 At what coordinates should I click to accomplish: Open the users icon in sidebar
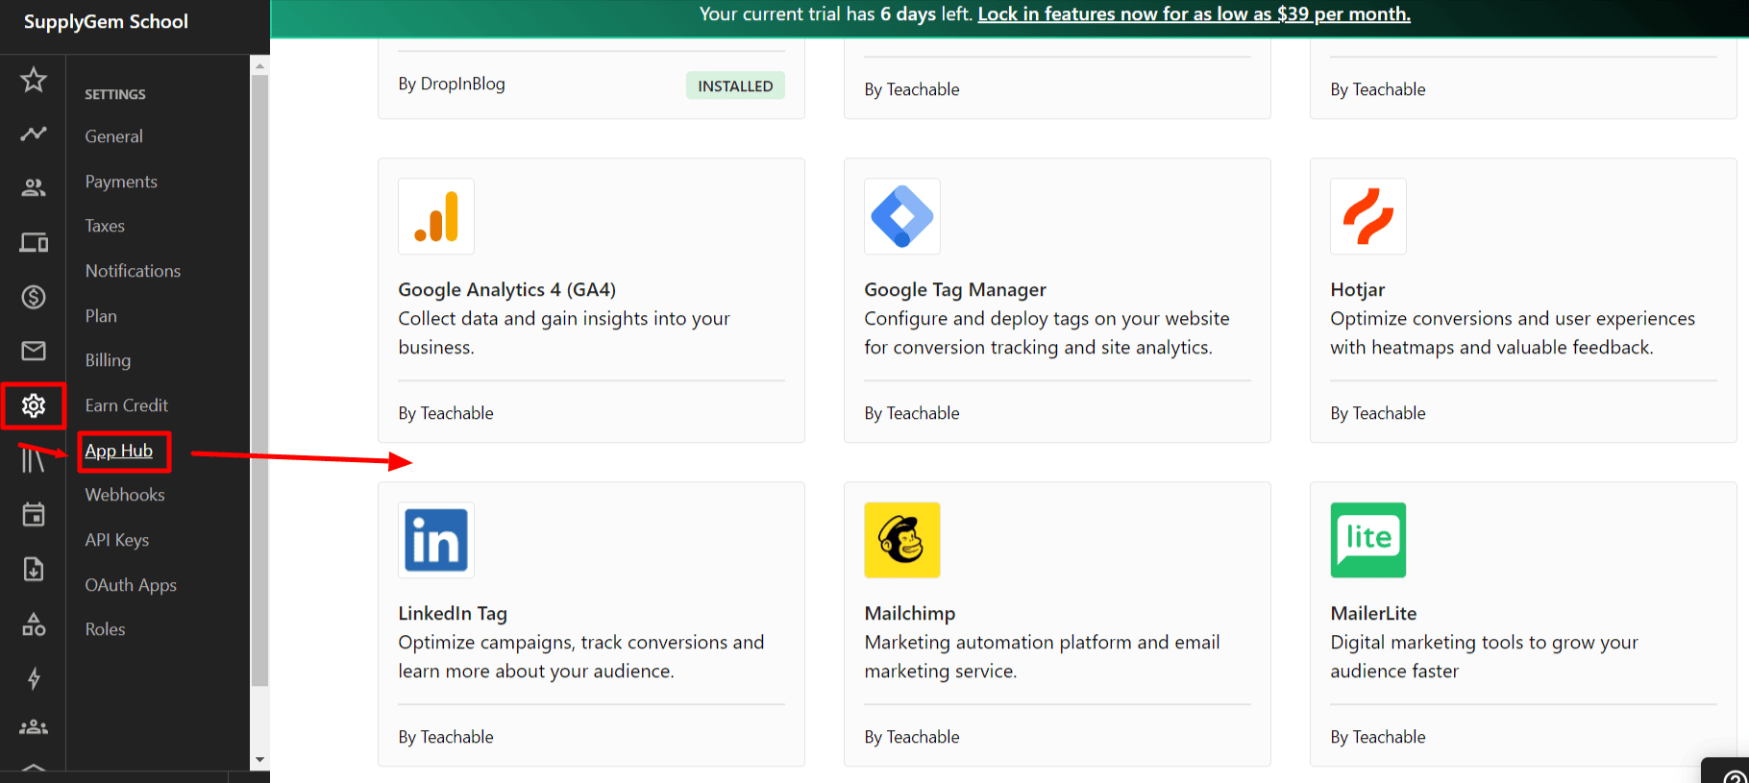tap(34, 188)
